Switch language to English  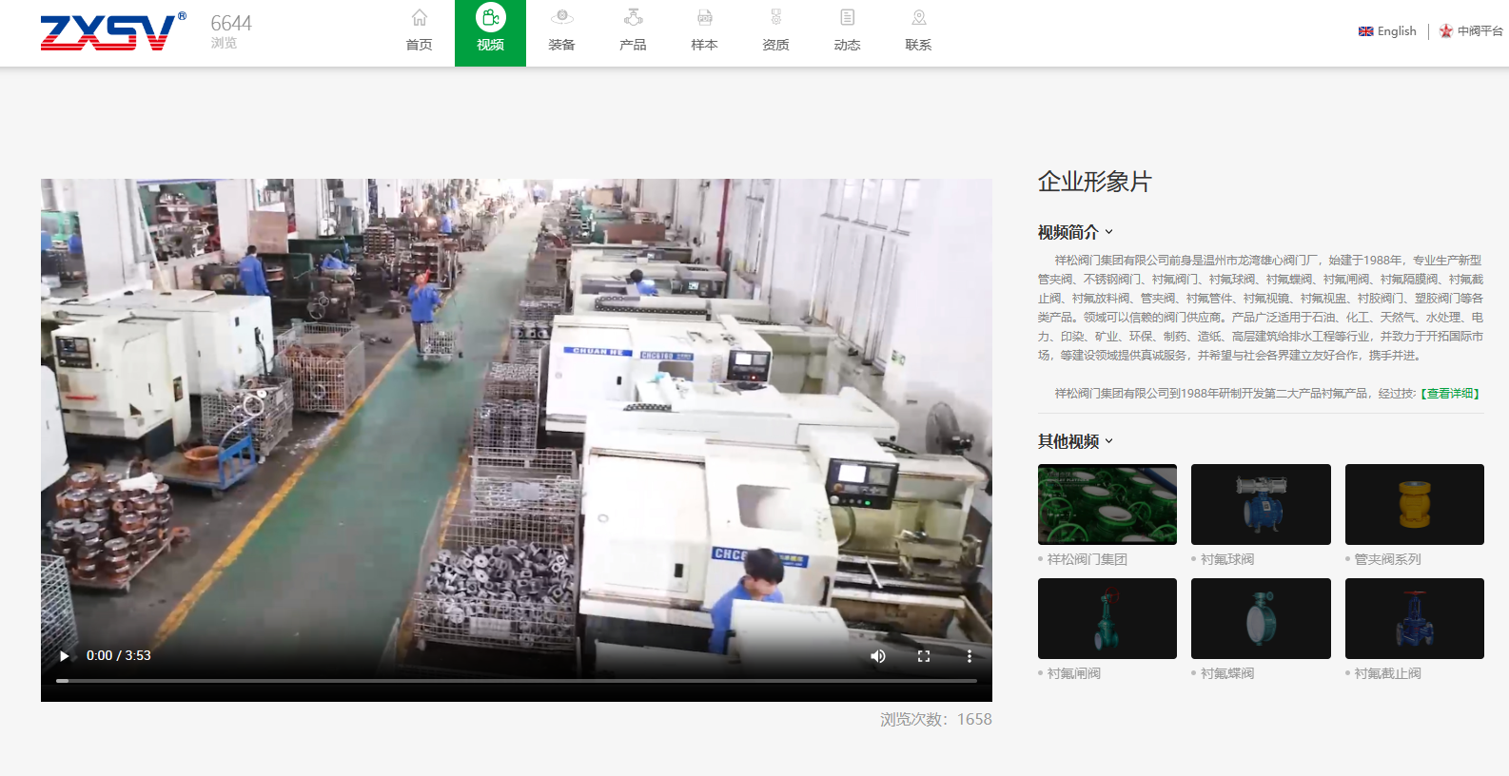coord(1387,31)
